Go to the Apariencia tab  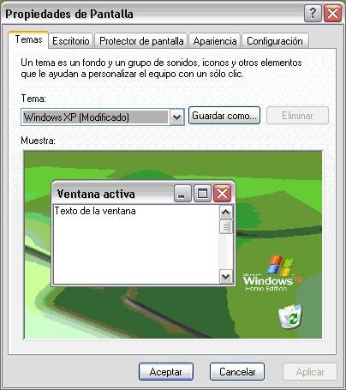coord(215,41)
